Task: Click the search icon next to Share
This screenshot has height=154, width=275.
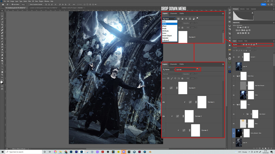Action: point(268,4)
